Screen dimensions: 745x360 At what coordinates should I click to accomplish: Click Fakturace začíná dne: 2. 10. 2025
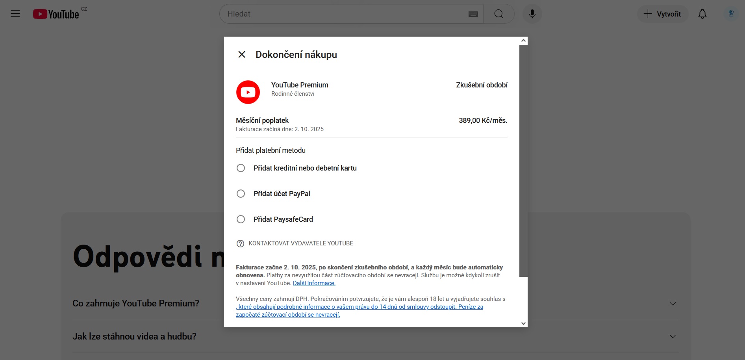(280, 129)
